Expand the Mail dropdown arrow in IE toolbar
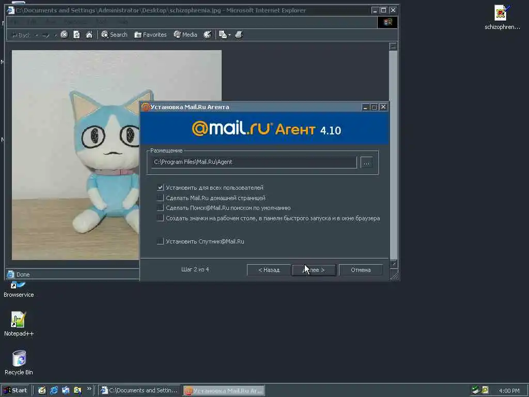This screenshot has height=397, width=529. 230,35
